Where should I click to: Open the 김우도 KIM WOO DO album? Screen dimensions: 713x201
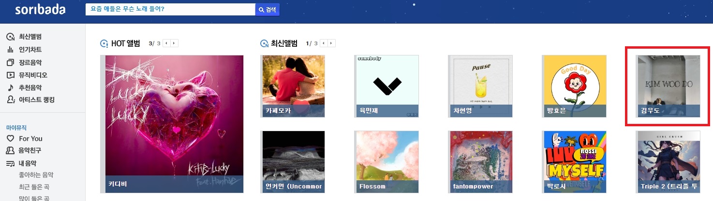[668, 86]
